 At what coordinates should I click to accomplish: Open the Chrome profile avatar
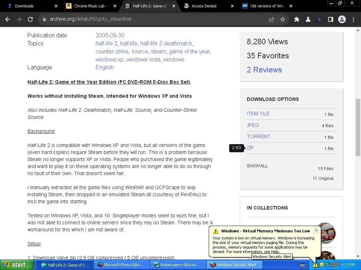[x=342, y=20]
